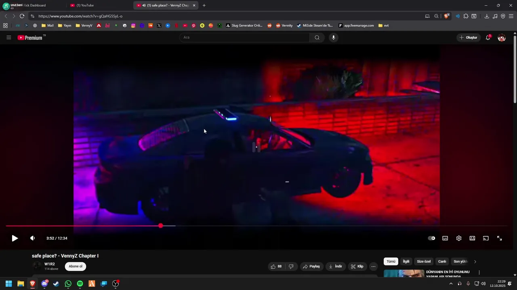
Task: Dislike the video with thumbs down
Action: point(291,266)
